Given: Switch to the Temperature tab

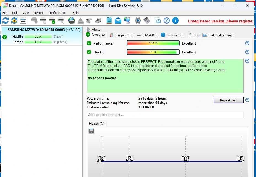Looking at the screenshot, I should [x=121, y=35].
